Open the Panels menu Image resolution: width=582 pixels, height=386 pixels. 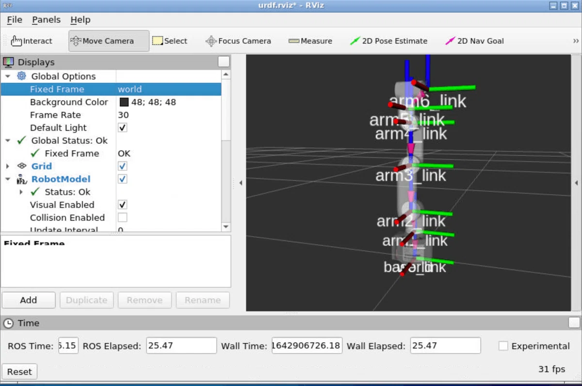point(46,20)
